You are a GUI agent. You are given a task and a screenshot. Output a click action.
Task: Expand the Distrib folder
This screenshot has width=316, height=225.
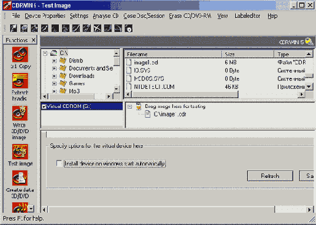tap(54, 61)
